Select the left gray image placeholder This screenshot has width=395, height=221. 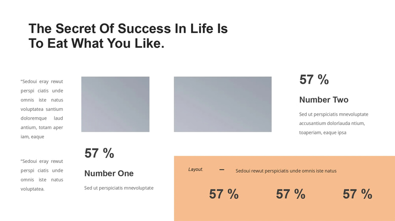click(115, 104)
